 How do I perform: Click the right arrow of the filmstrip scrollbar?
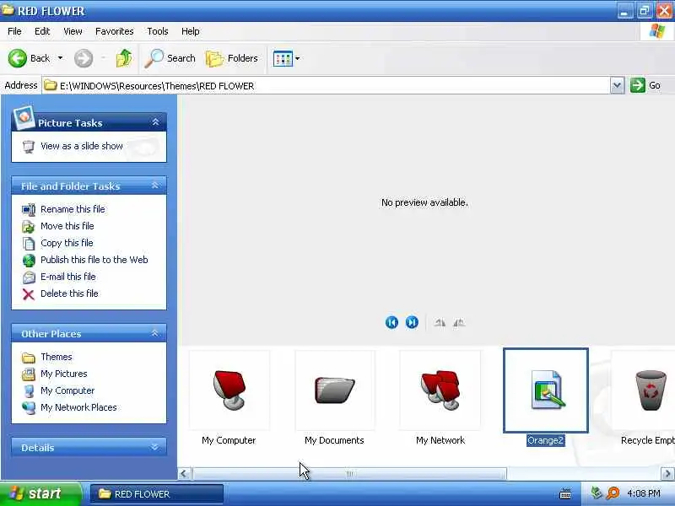pyautogui.click(x=667, y=474)
